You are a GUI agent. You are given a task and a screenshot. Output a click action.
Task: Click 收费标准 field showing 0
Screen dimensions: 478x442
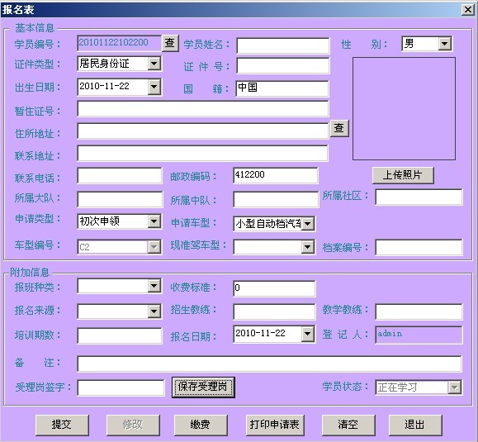pos(274,288)
